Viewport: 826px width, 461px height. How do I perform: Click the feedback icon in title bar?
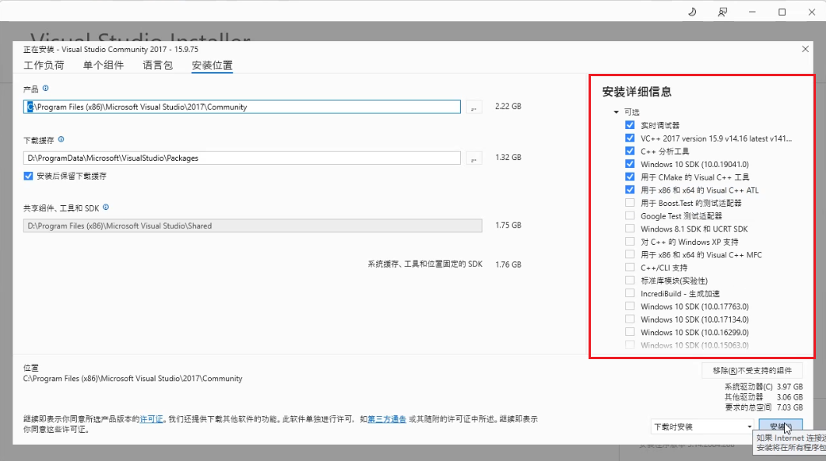pos(722,12)
